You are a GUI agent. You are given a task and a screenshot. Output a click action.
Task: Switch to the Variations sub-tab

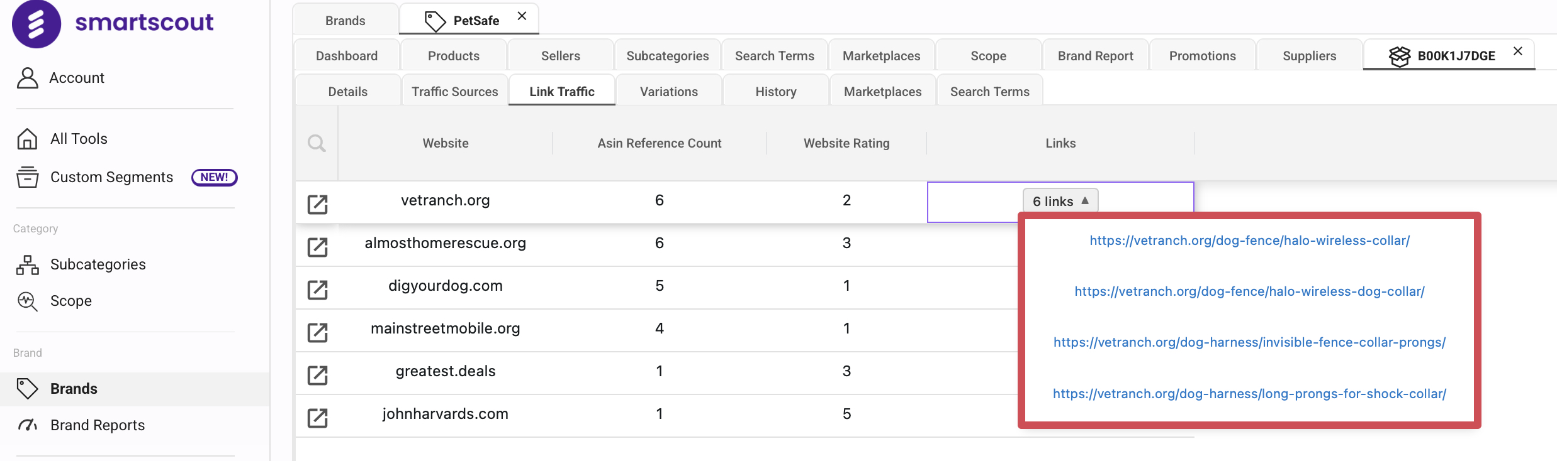click(669, 92)
